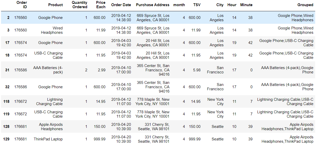Select the Quantity Ordered column header

(x=80, y=5)
